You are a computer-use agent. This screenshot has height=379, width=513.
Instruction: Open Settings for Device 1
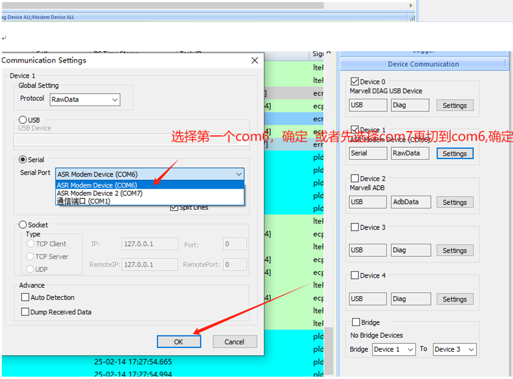(x=455, y=154)
